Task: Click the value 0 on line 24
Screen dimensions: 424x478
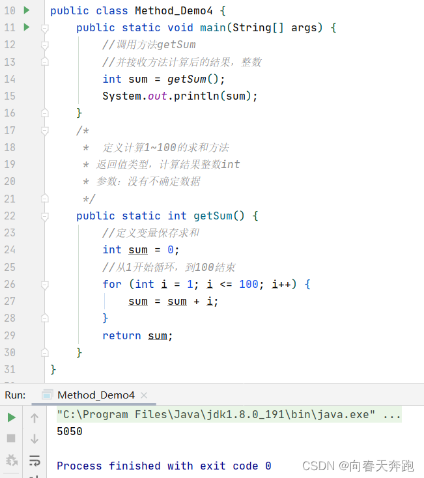Action: (171, 250)
